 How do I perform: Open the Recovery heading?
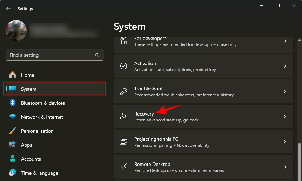[x=144, y=114]
